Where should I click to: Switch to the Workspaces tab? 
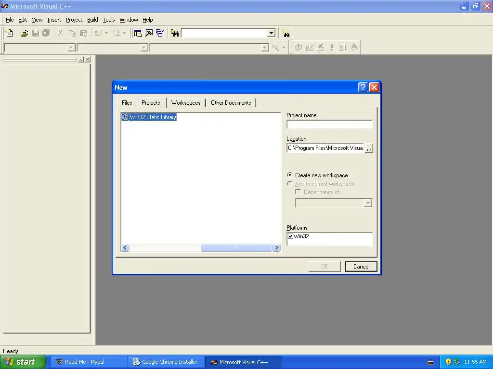pos(186,103)
